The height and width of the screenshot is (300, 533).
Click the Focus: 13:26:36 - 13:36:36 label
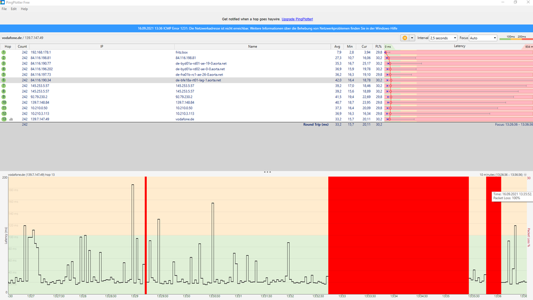coord(514,125)
